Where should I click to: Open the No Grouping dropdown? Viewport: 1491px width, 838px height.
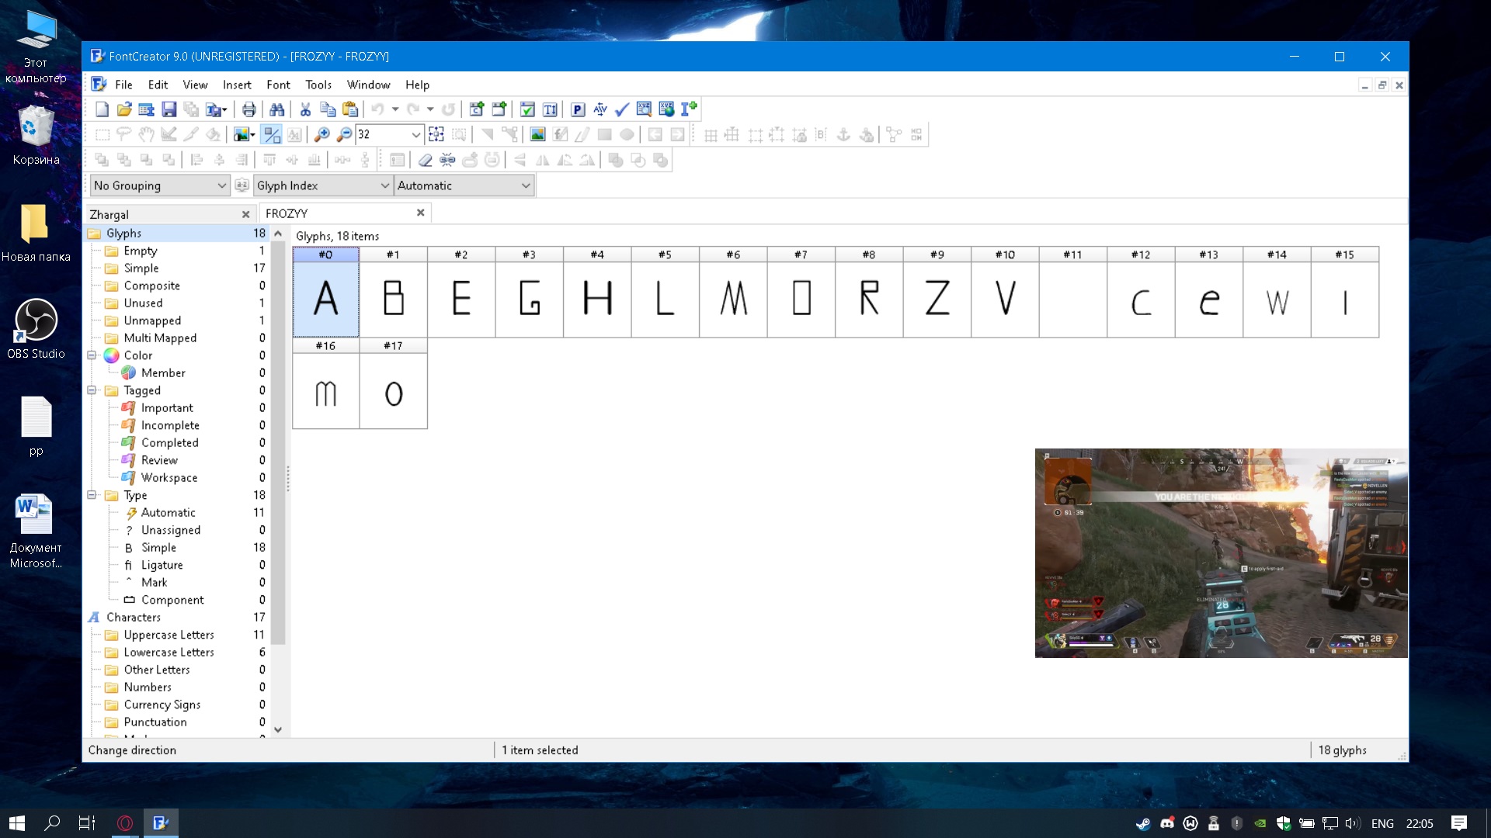click(x=160, y=185)
